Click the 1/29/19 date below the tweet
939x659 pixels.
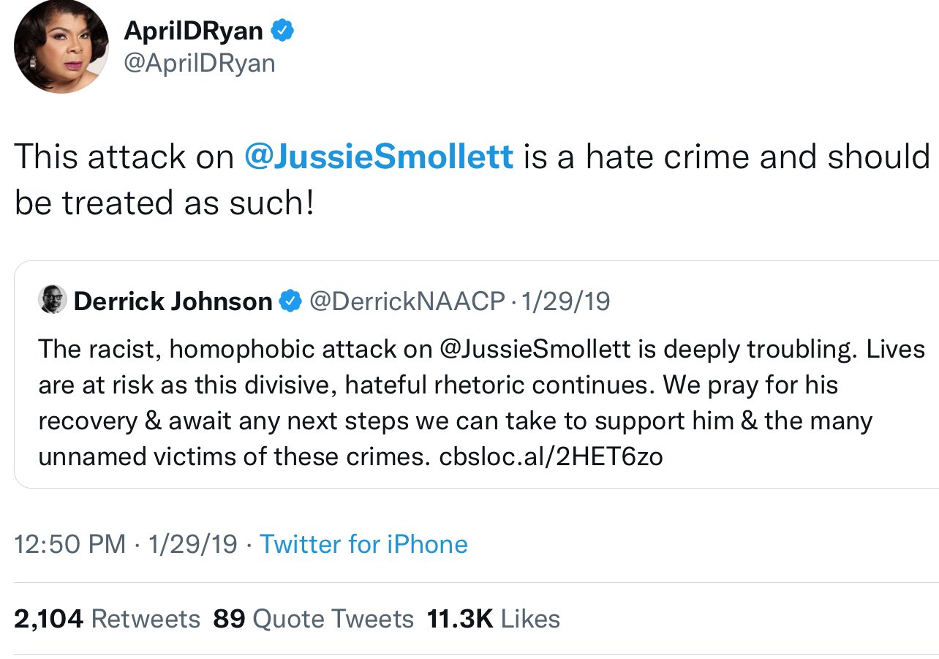(192, 544)
